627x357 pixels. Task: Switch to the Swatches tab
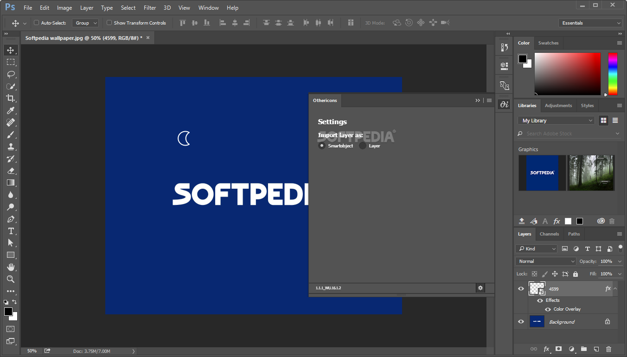click(548, 43)
